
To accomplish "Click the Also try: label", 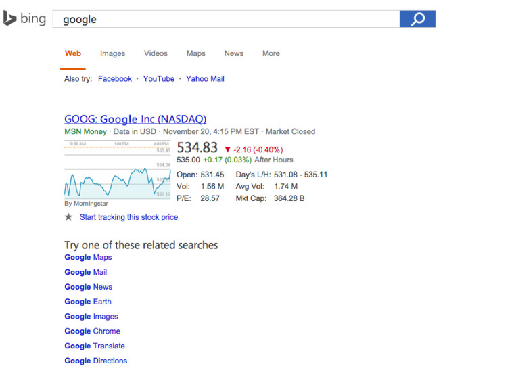I will tap(78, 79).
